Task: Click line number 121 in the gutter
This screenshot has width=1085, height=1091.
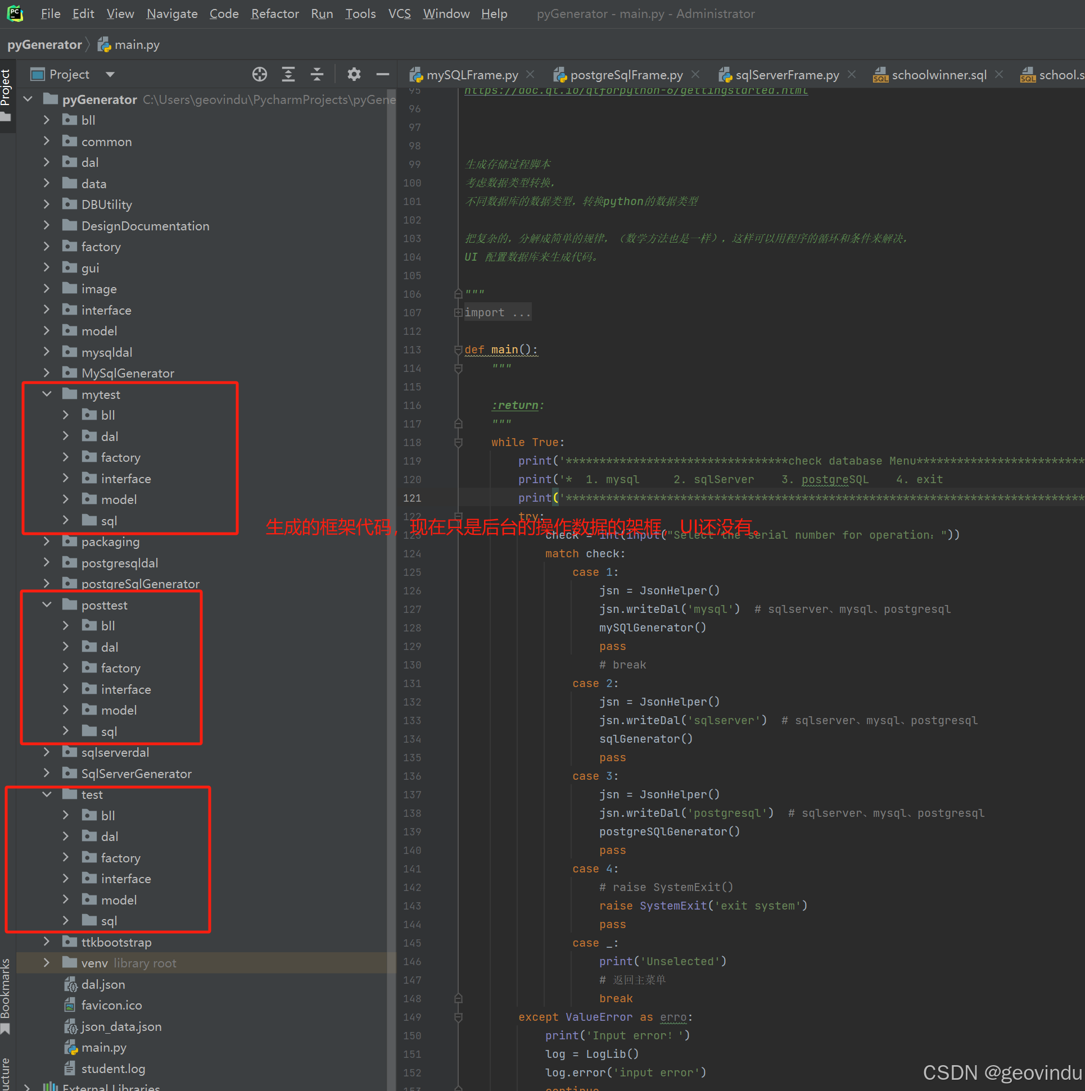Action: point(412,498)
